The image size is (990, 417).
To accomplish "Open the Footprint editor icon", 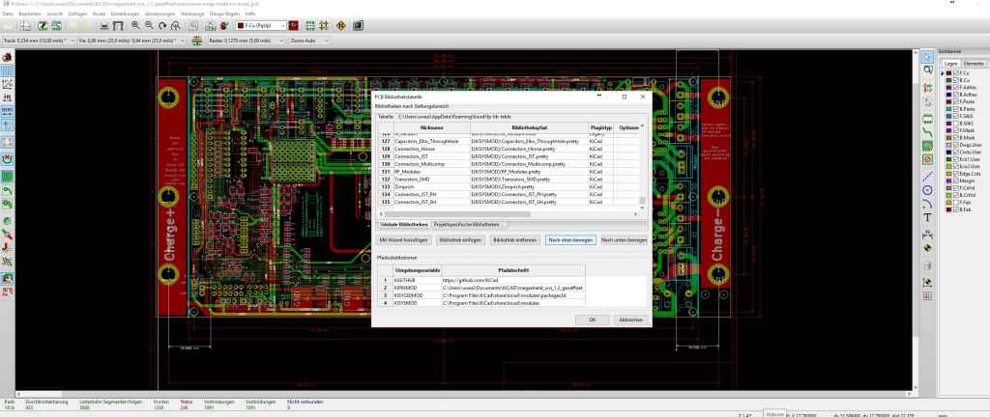I will [43, 26].
